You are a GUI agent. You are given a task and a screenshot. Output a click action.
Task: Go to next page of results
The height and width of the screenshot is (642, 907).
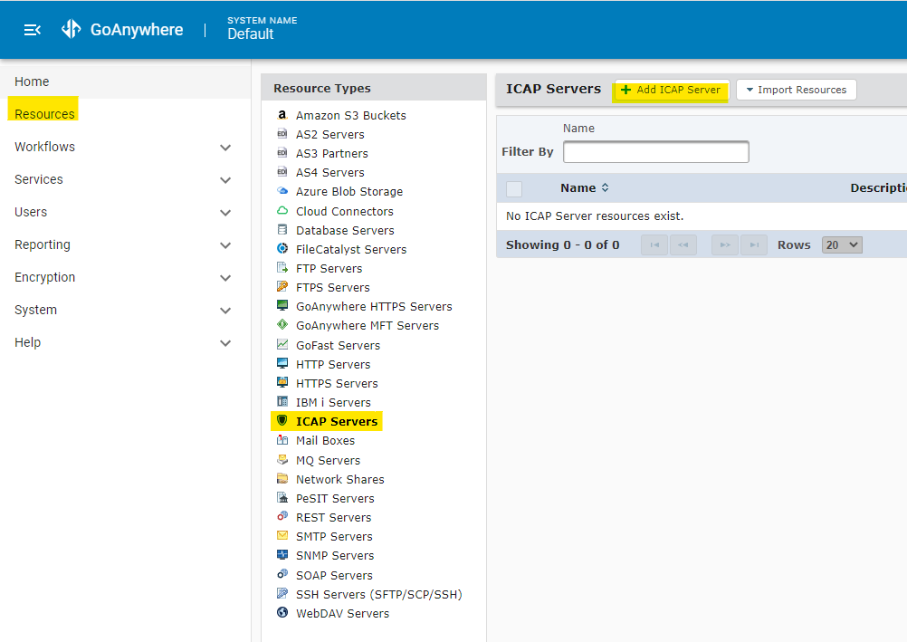(725, 244)
